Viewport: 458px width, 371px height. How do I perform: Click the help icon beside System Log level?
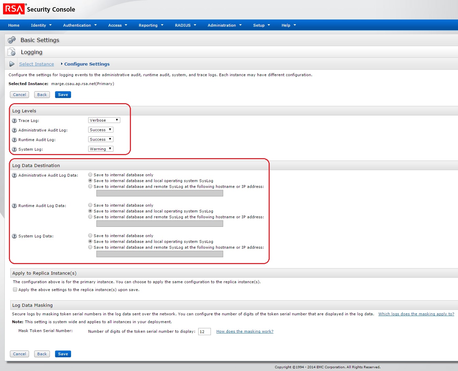(14, 149)
